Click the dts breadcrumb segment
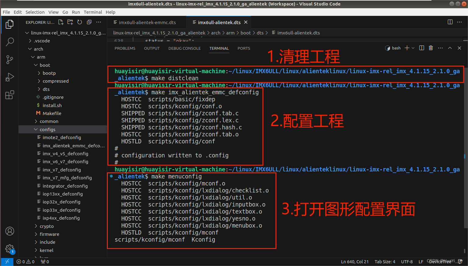Image resolution: width=468 pixels, height=266 pixels. pos(260,33)
